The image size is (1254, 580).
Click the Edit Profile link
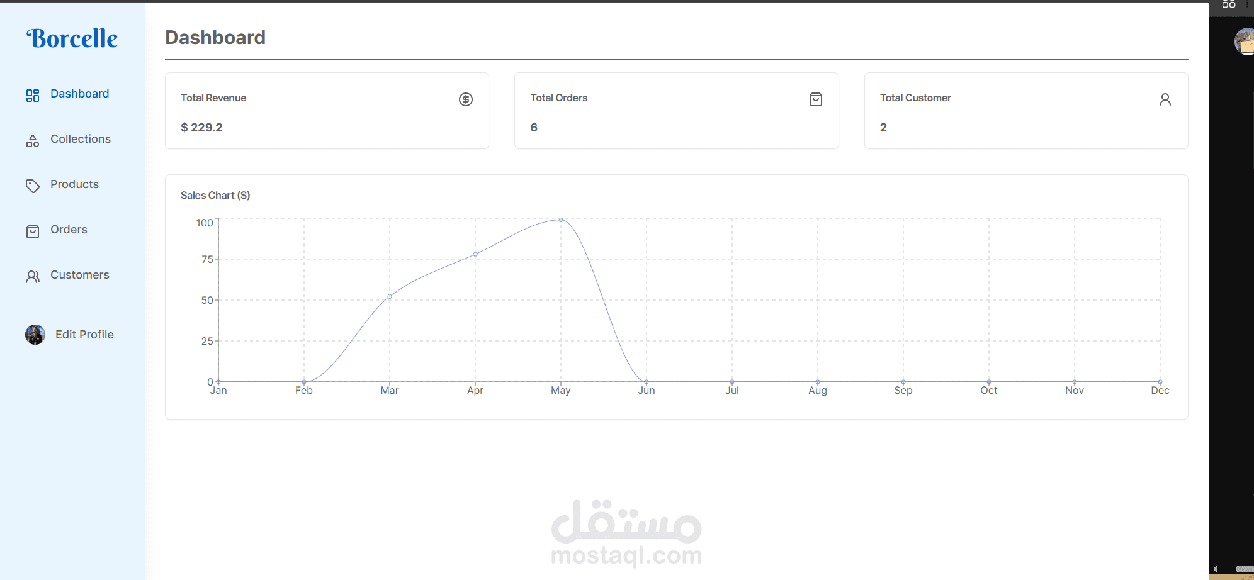click(x=84, y=335)
